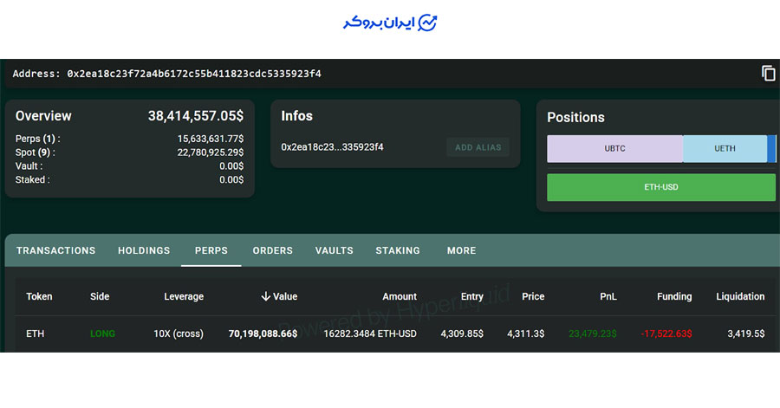Click the green ETH-USD position bar
780x408 pixels.
click(x=661, y=187)
